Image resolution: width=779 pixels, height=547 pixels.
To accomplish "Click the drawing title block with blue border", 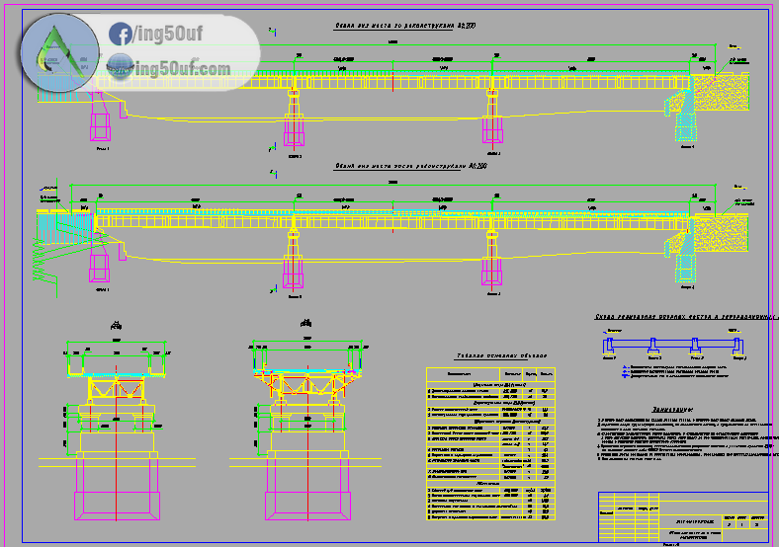I will 683,516.
